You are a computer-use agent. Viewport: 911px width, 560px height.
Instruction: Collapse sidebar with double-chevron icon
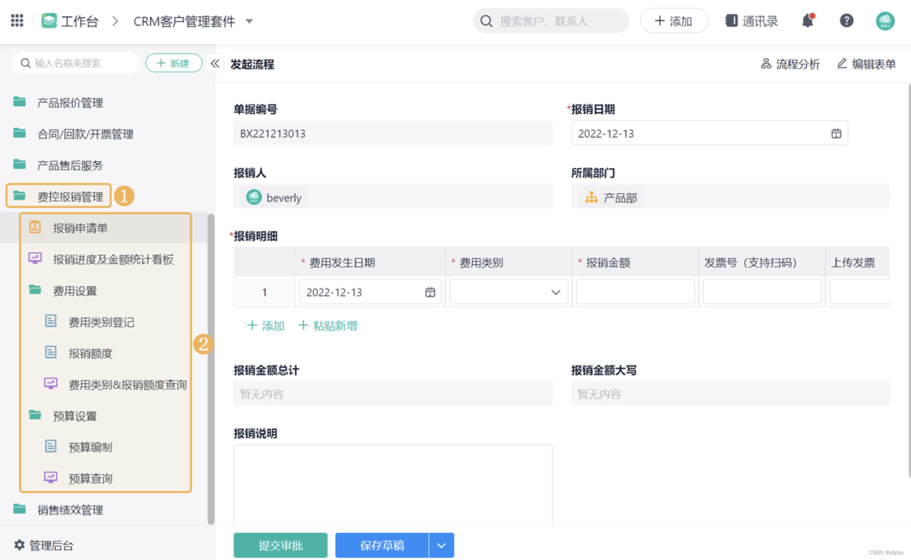coord(215,63)
